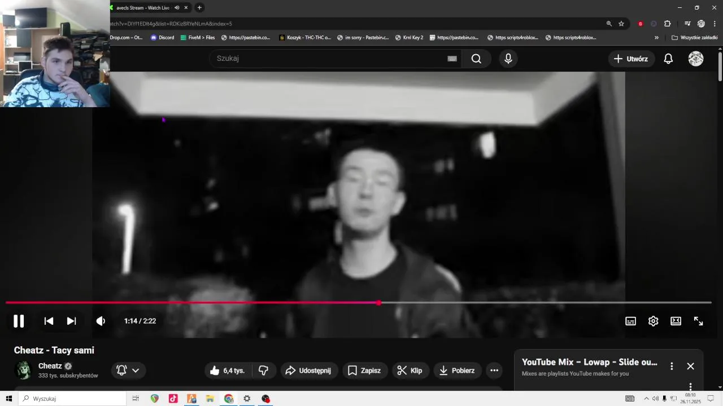
Task: Open the Chrome extensions puzzle menu
Action: point(667,24)
